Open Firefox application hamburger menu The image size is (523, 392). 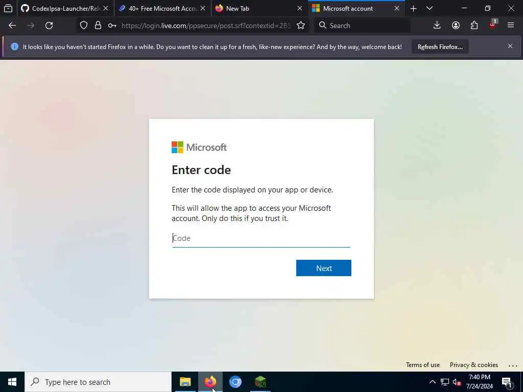tap(511, 25)
